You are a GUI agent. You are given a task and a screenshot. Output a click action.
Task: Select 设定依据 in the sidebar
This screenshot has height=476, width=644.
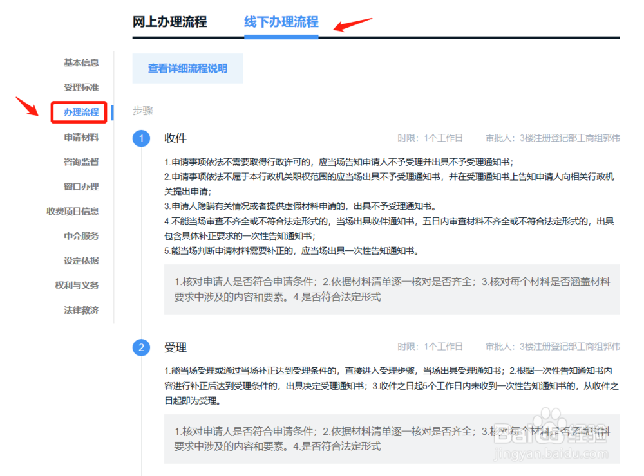click(81, 261)
